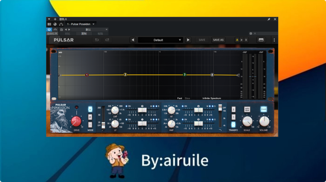The height and width of the screenshot is (182, 326).
Task: Go to previous host preset arrow
Action: point(66,30)
